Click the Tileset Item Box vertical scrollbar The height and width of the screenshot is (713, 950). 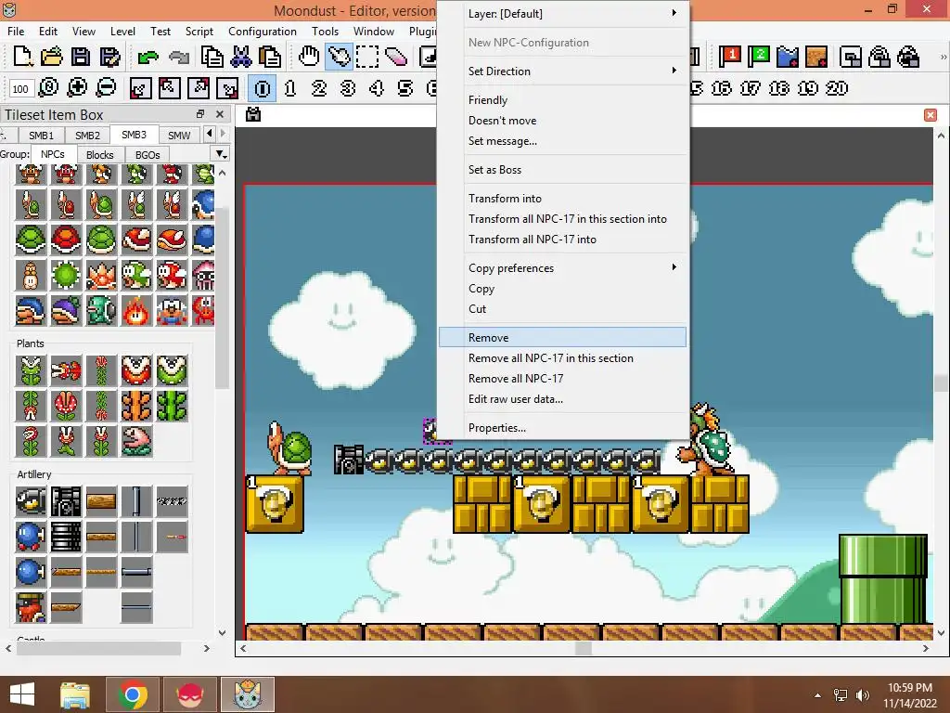(222, 297)
